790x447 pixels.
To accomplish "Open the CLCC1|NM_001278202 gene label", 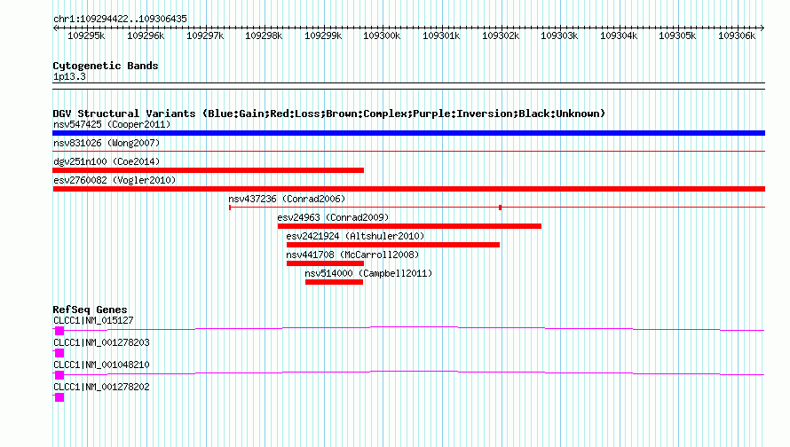I will tap(101, 387).
